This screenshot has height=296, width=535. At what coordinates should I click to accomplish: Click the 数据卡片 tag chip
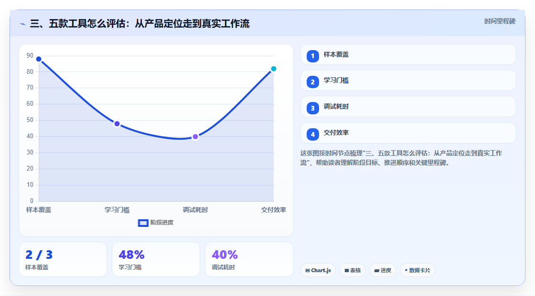417,270
